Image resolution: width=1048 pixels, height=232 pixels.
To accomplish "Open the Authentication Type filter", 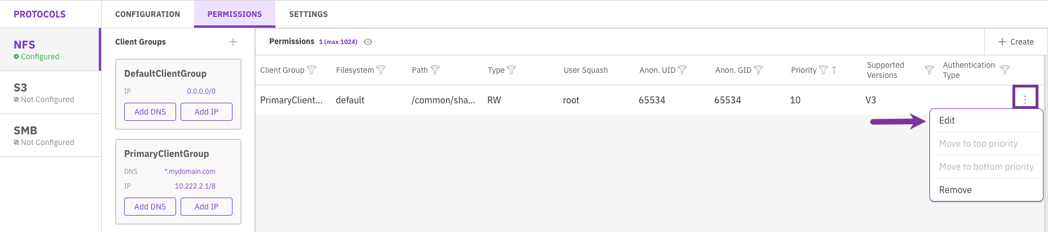I will (1005, 70).
